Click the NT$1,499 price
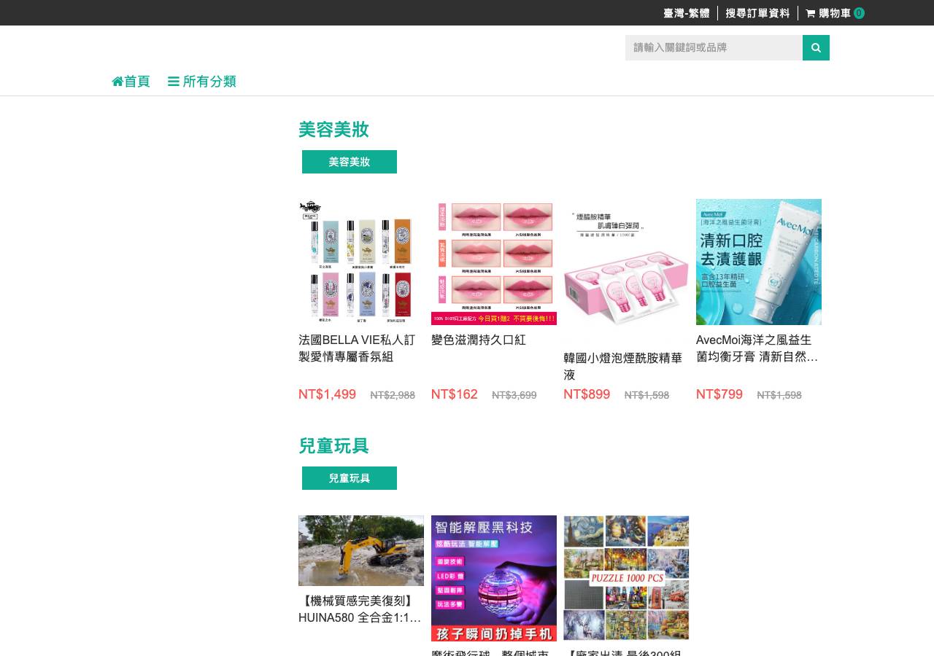The image size is (934, 656). tap(327, 394)
